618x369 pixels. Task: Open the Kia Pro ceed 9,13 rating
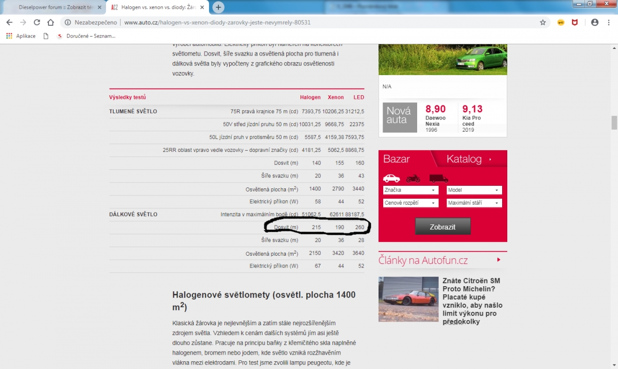click(x=472, y=118)
